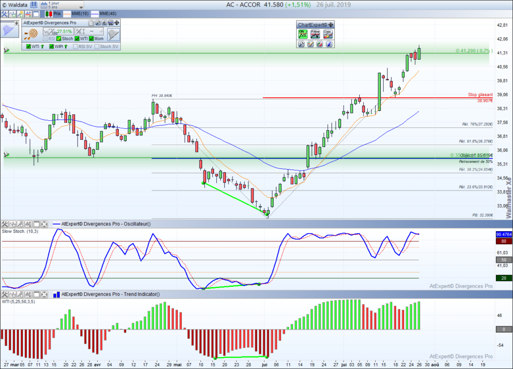Screen dimensions: 513x369
Task: Select the Oscillateur() legend label
Action: click(106, 224)
